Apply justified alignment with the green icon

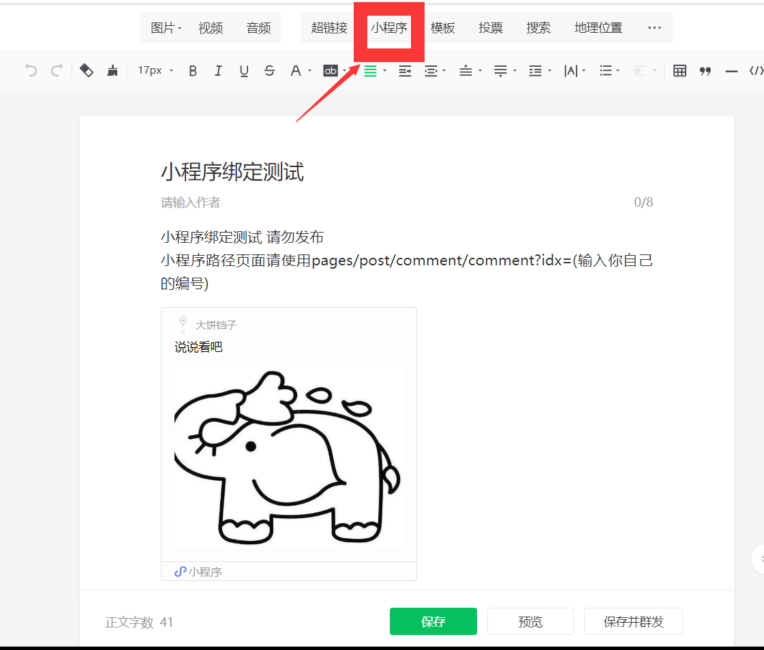[370, 71]
